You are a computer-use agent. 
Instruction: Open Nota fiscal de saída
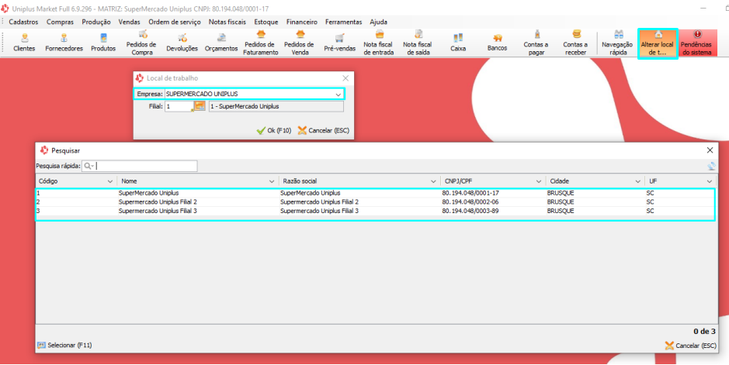tap(418, 43)
